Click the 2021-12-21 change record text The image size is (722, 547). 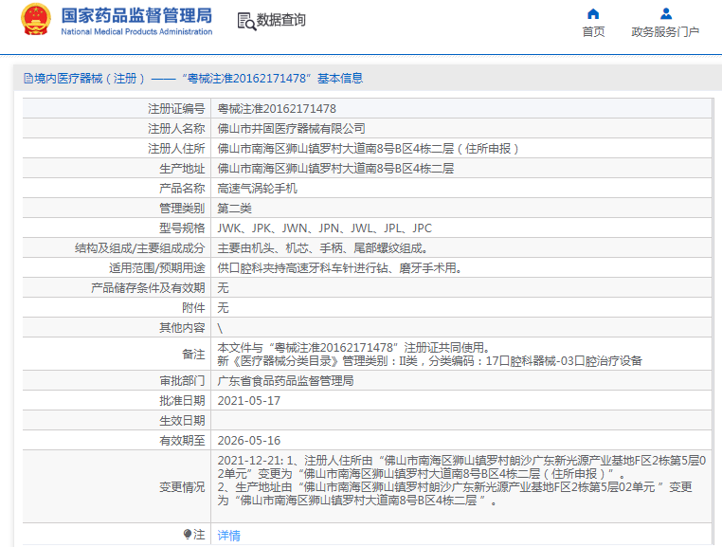[461, 481]
